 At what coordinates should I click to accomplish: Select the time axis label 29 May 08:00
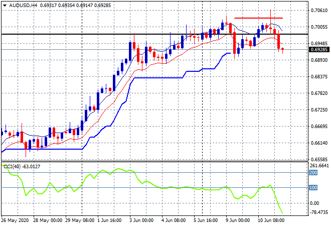click(80, 220)
